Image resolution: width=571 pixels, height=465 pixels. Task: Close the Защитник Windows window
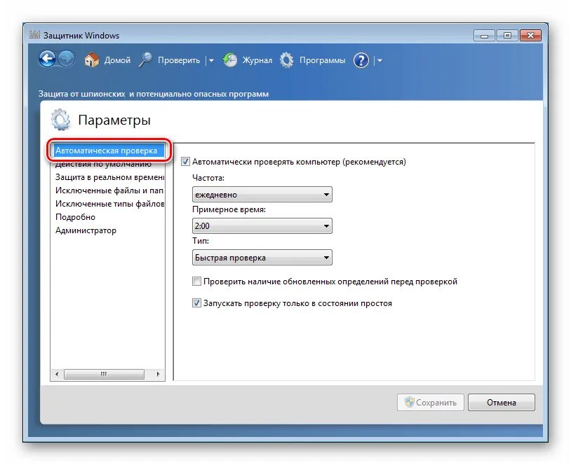[530, 35]
